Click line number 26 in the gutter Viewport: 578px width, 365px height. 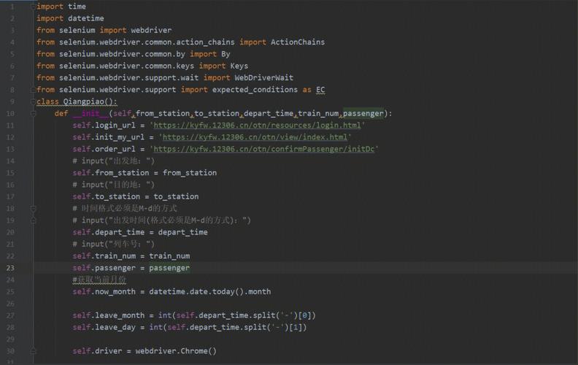(10, 304)
